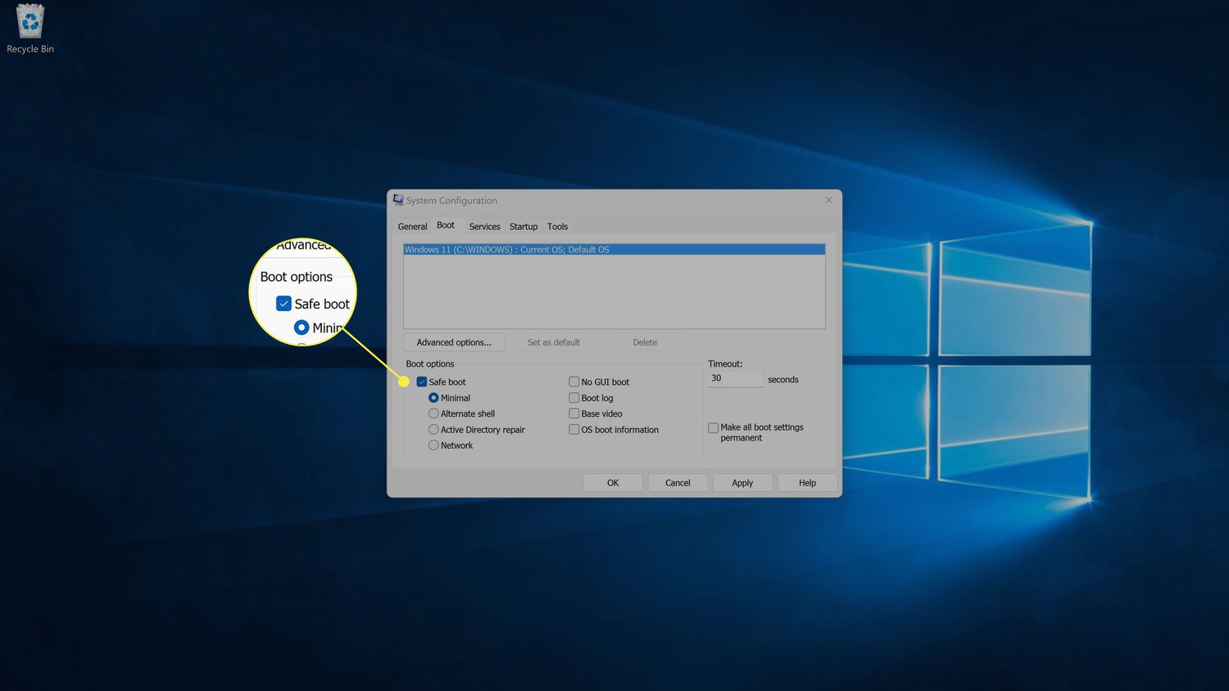Open the Services tab
The width and height of the screenshot is (1229, 691).
coord(484,227)
